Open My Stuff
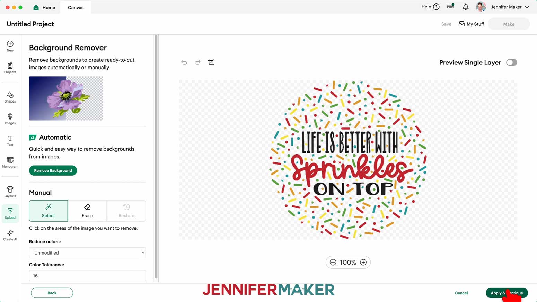Screen dimensions: 537x302 tap(471, 24)
